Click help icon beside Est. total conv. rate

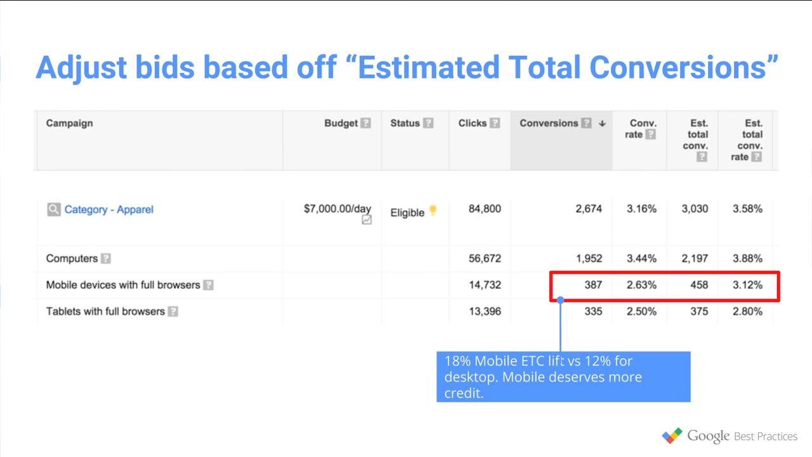756,157
